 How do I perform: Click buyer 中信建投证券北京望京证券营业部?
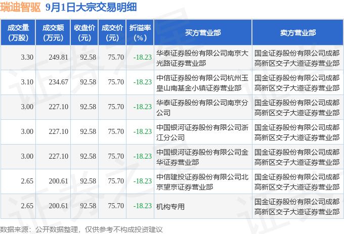click(202, 182)
